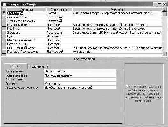Image resolution: width=168 pixels, height=127 pixels.
Task: Click the row selector beside the Цена field
Action: (4, 36)
